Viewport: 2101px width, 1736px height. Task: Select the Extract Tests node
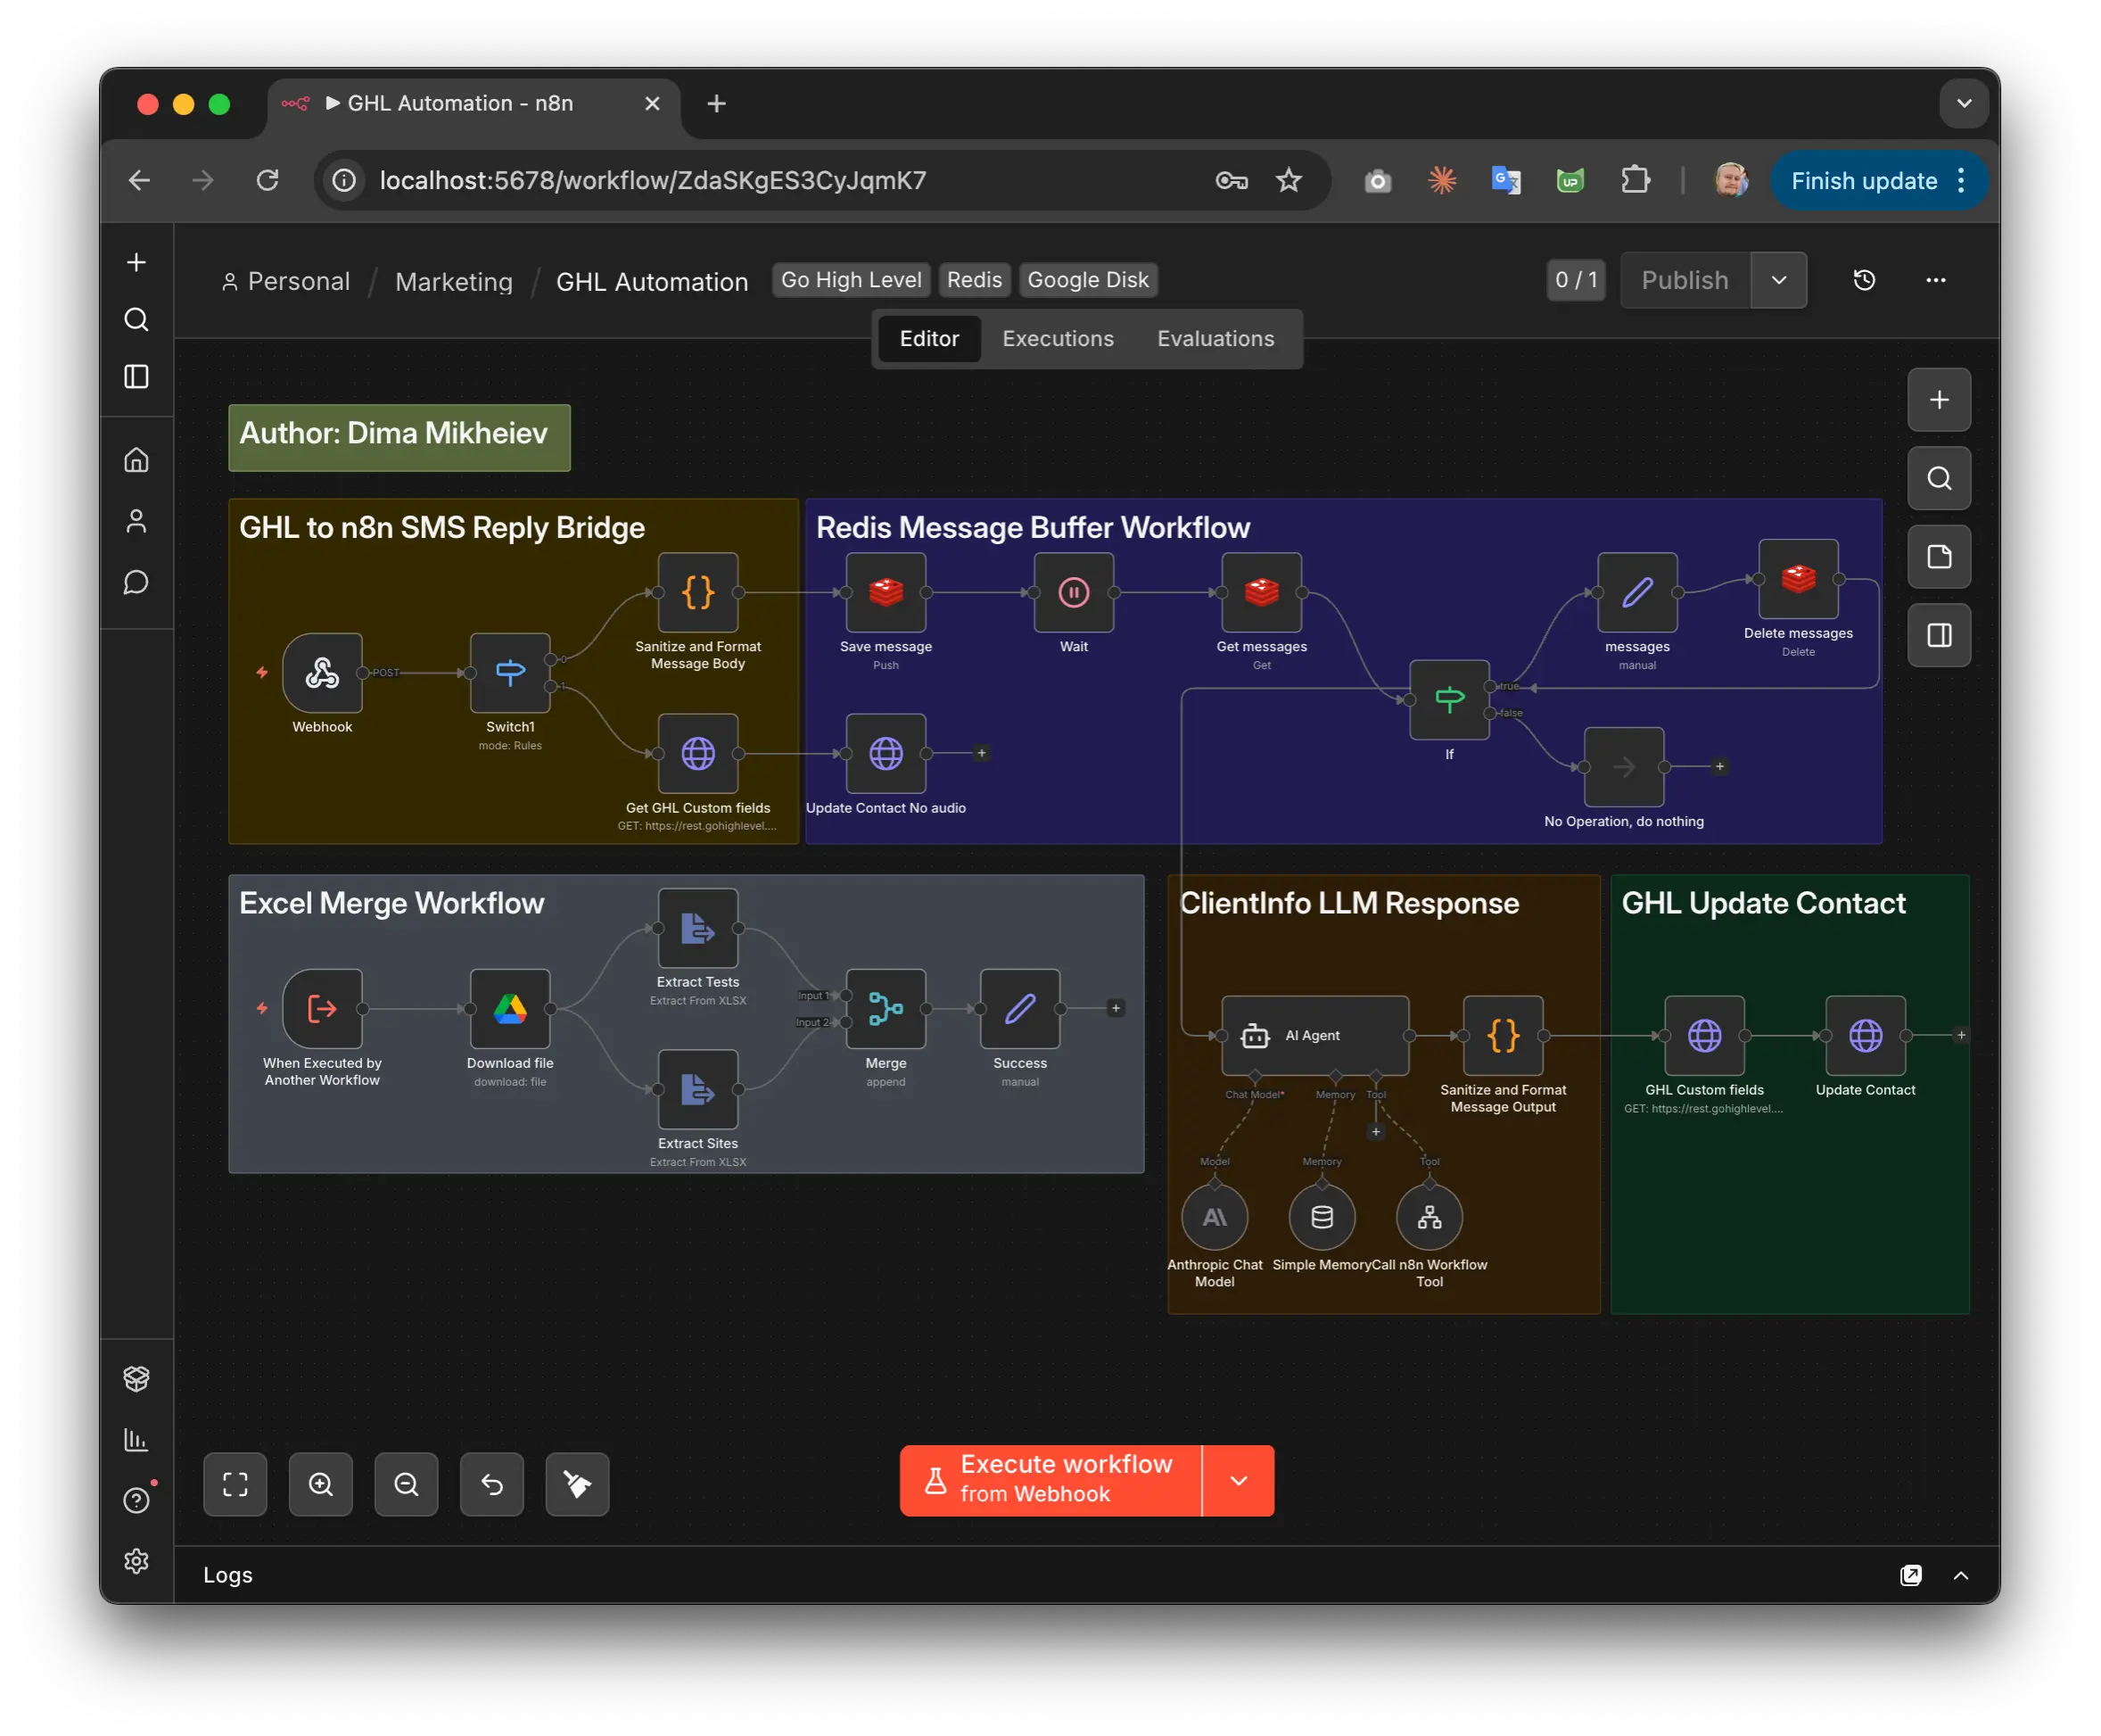coord(697,928)
